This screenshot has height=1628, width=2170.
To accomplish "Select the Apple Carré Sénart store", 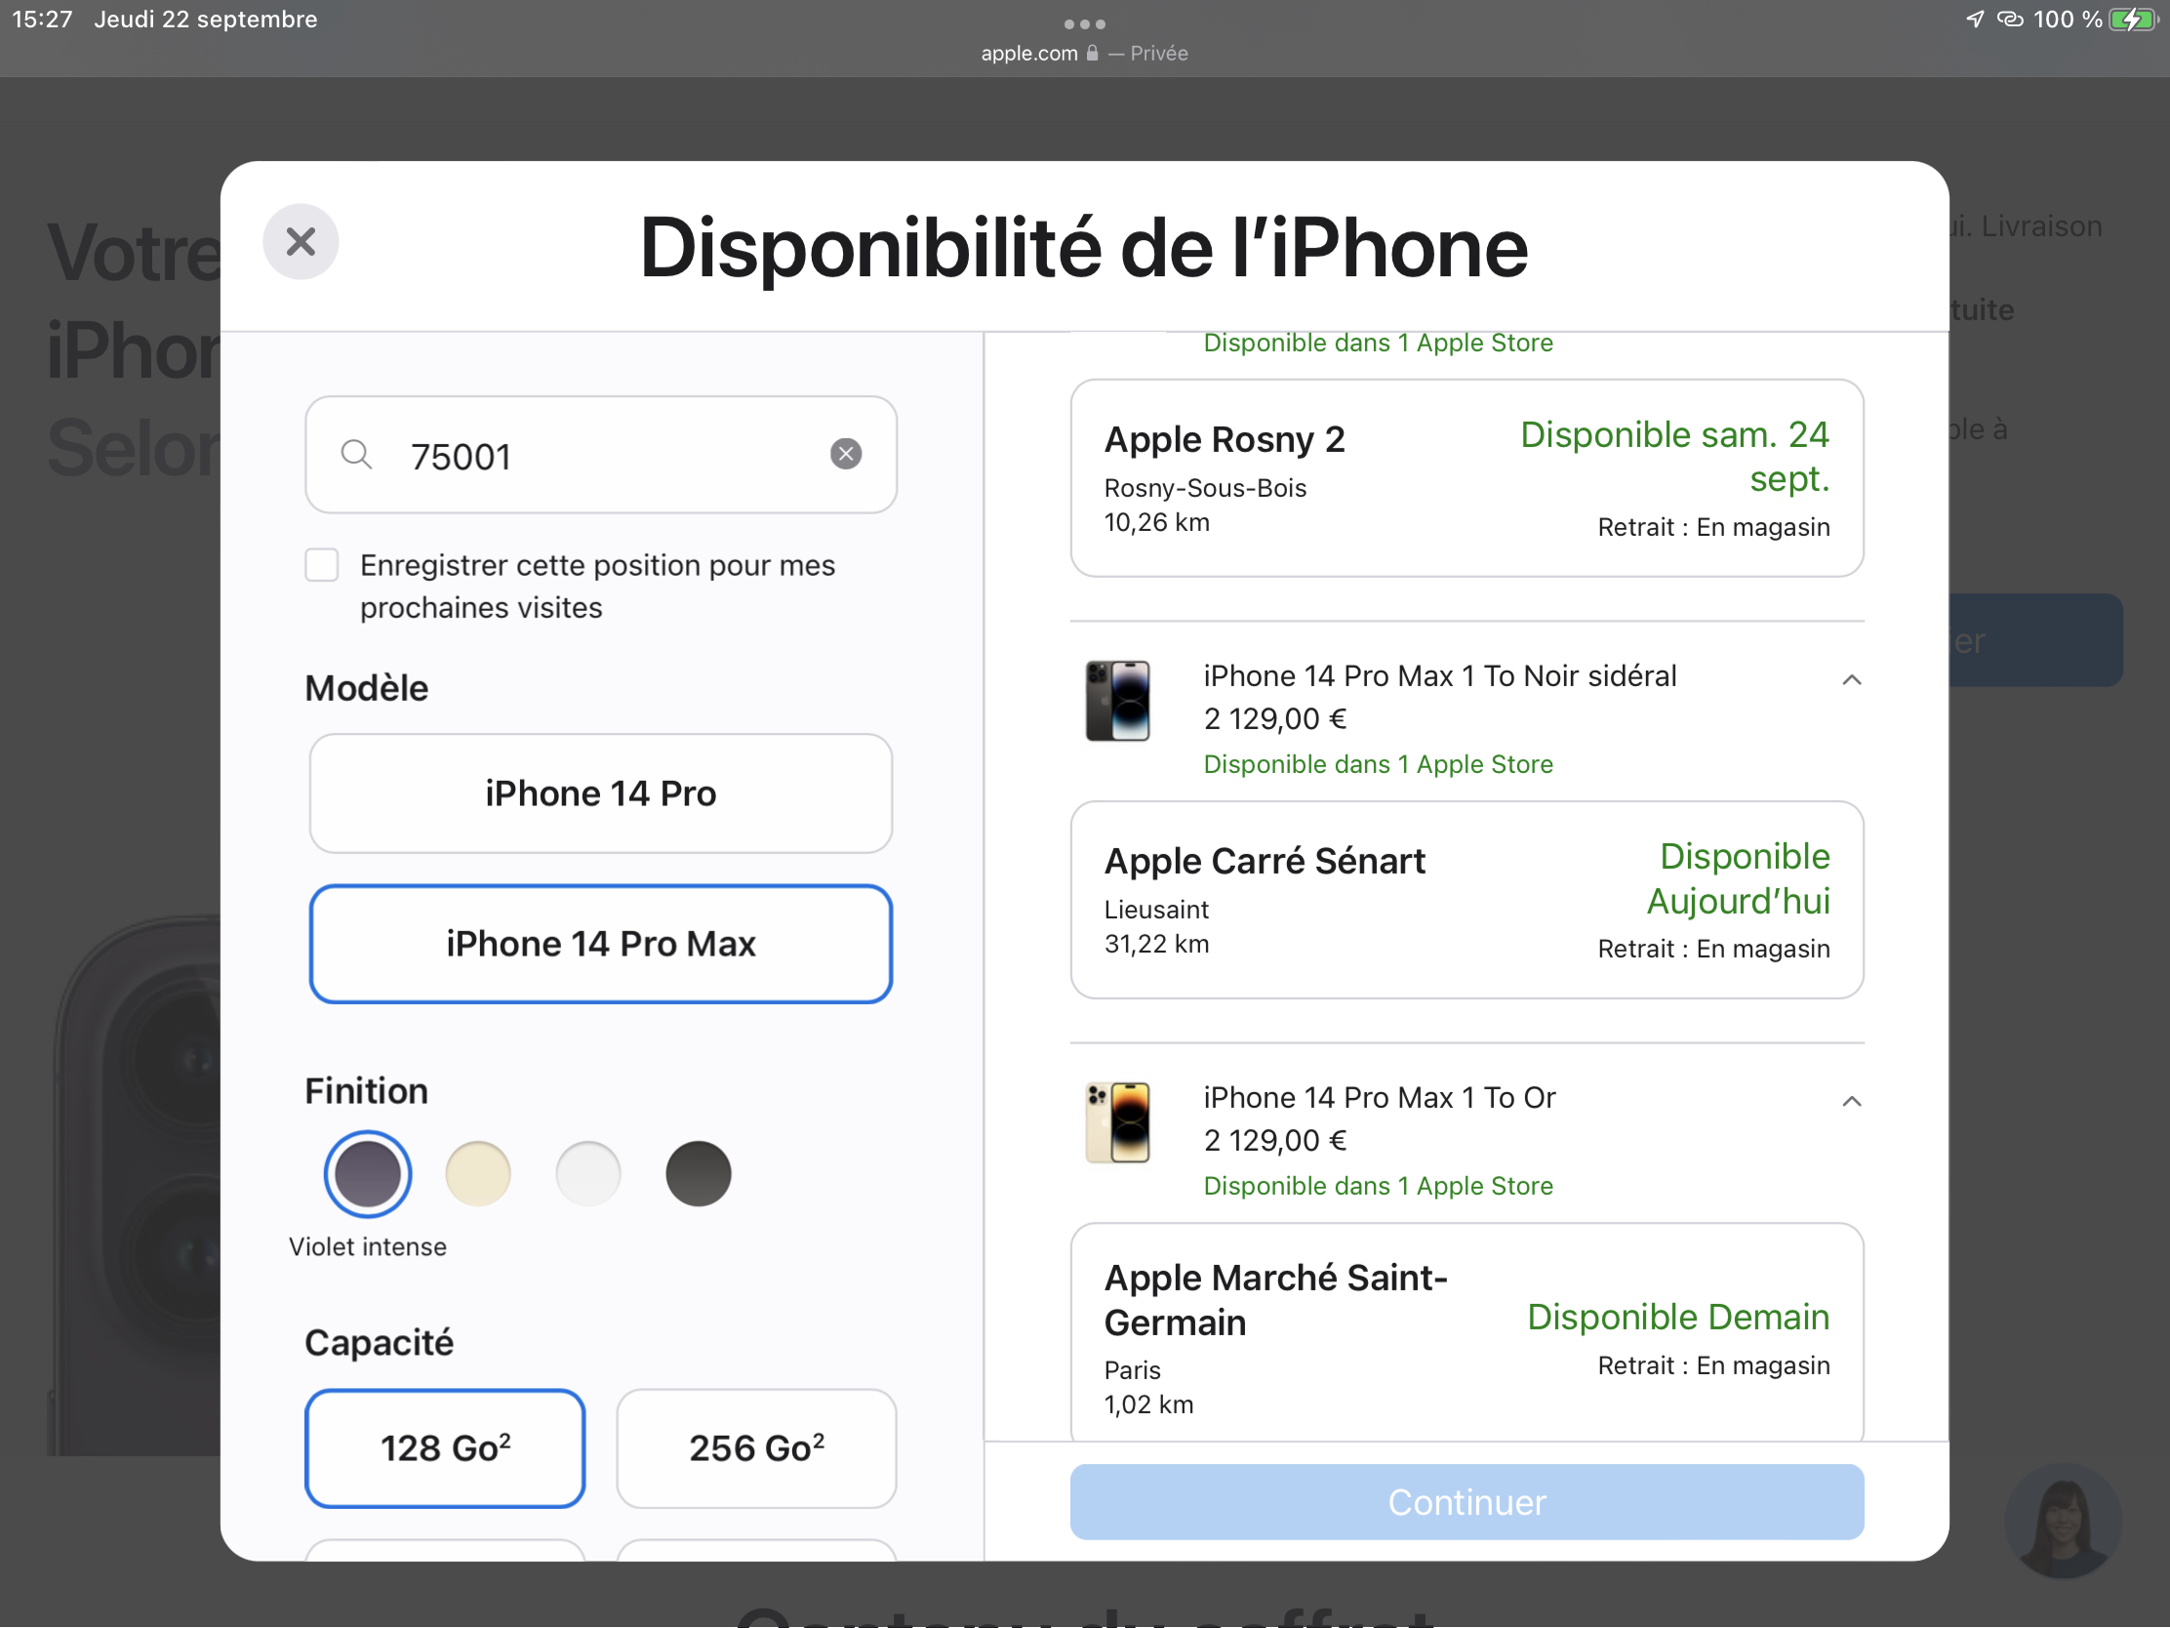I will tap(1466, 900).
